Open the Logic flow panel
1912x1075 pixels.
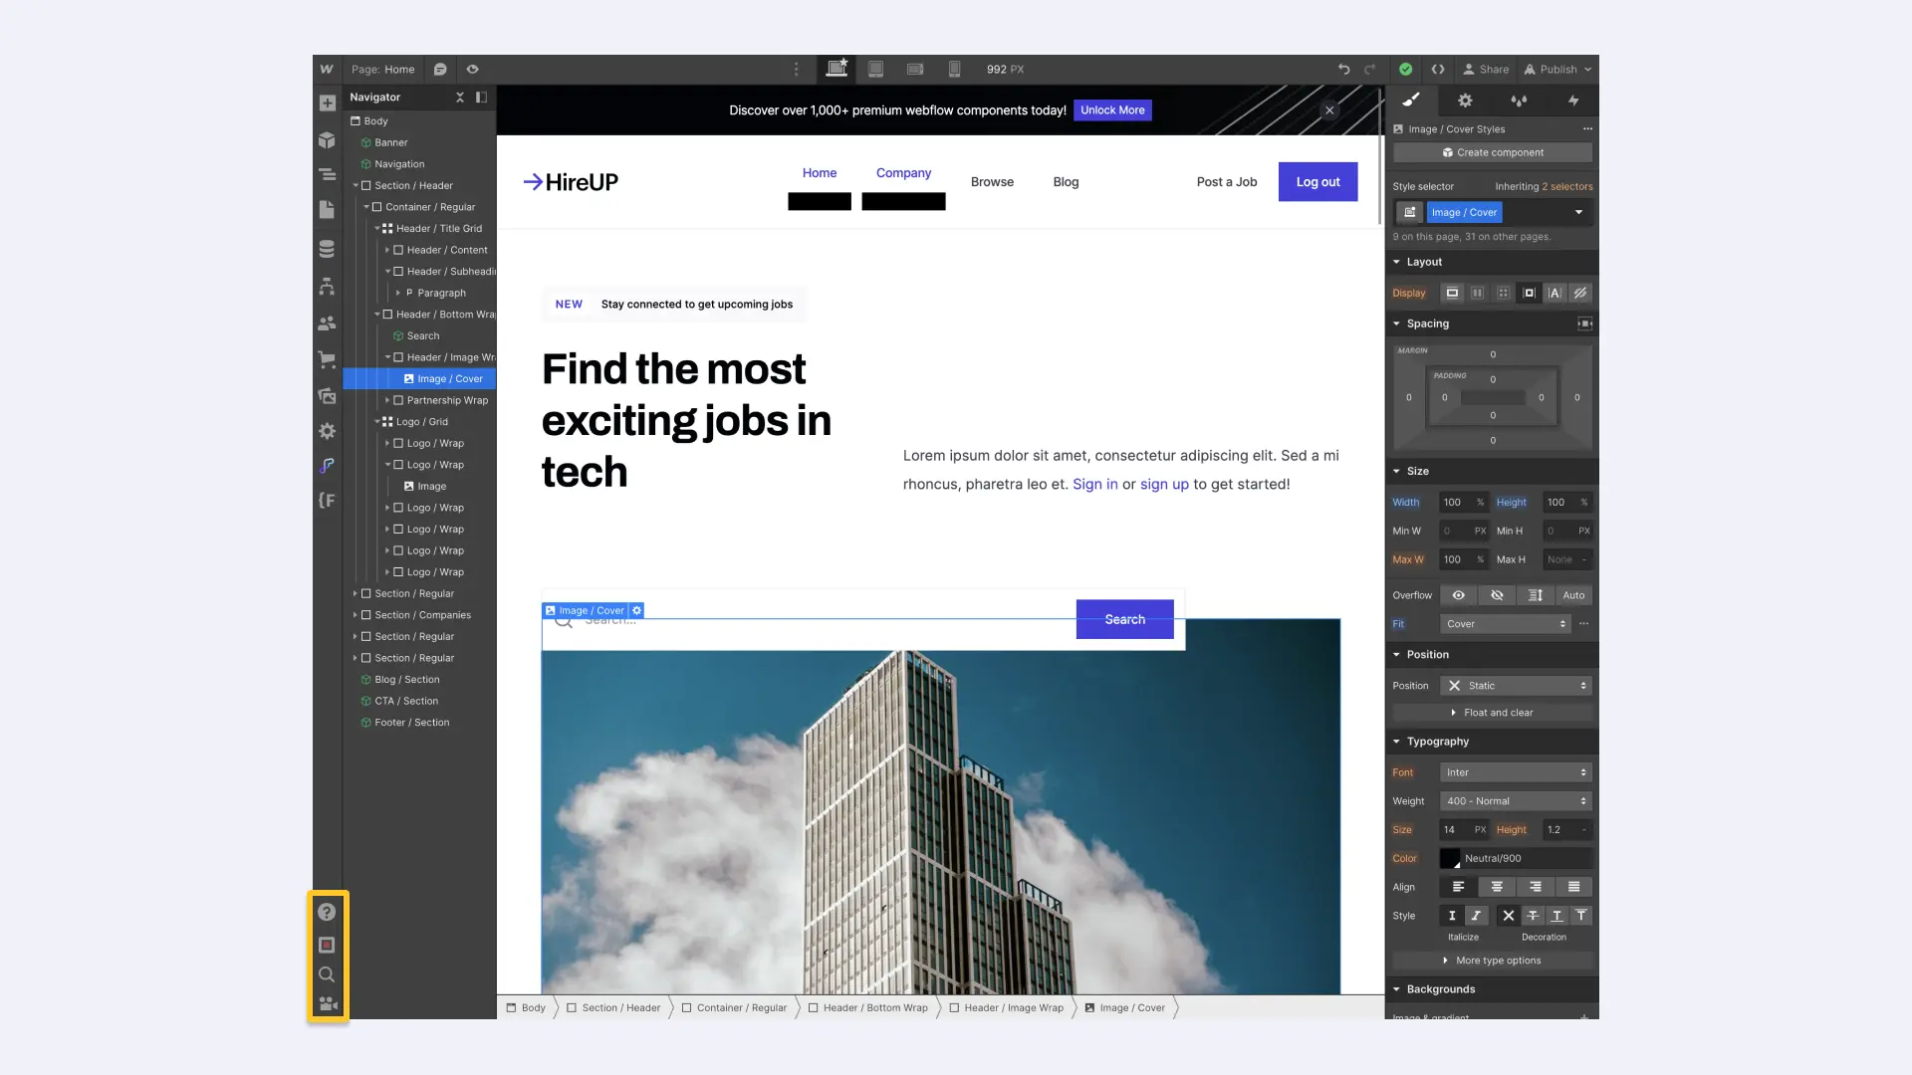327,287
